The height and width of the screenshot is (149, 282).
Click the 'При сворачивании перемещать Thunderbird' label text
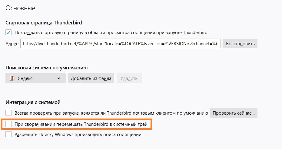pos(81,124)
